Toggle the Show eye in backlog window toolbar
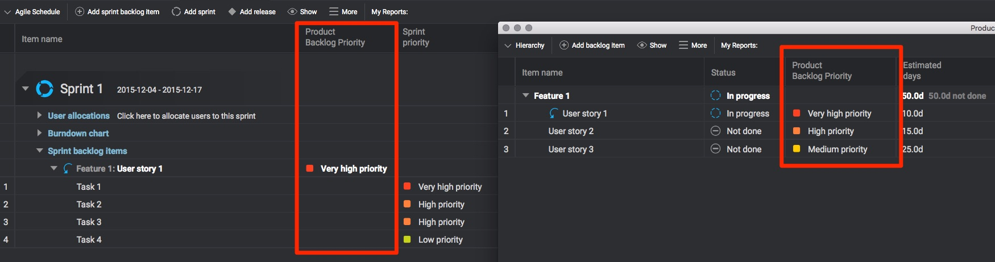 (x=642, y=45)
